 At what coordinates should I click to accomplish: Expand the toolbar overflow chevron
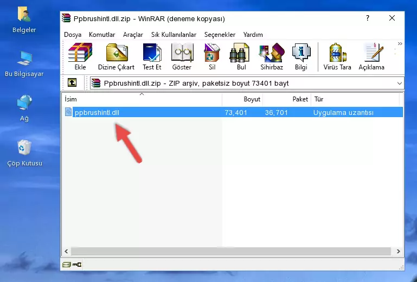(400, 43)
